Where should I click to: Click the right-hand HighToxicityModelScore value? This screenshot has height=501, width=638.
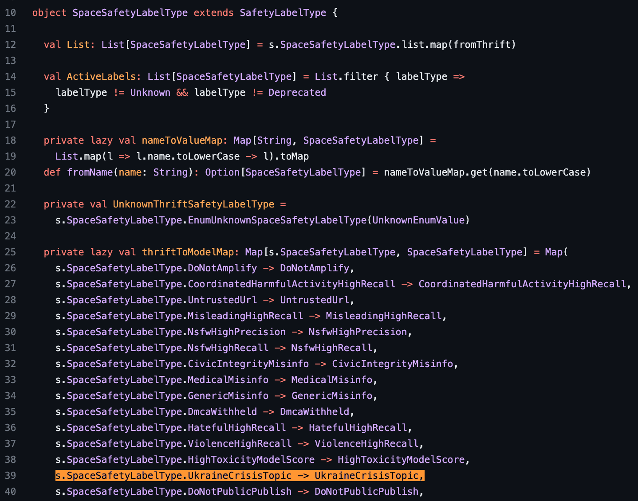pos(401,459)
